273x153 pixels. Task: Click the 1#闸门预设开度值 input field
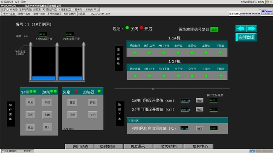(185, 101)
